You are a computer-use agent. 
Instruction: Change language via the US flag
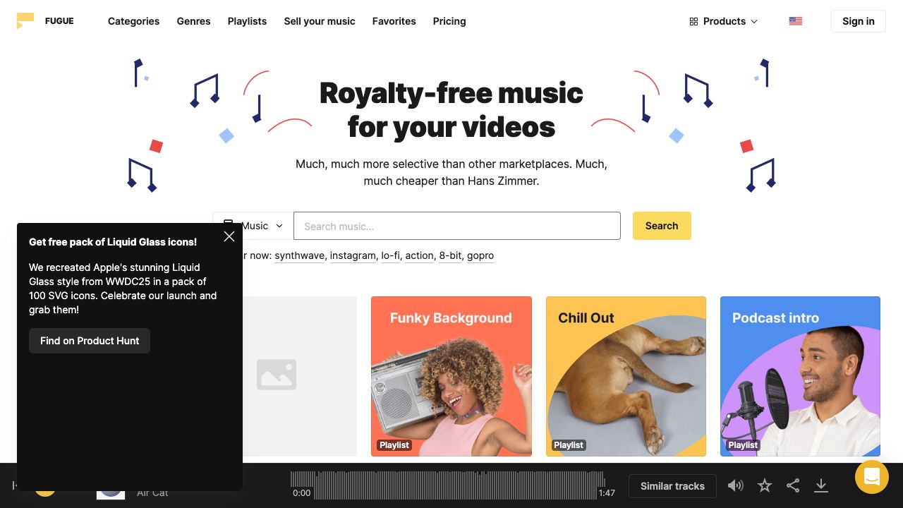[796, 21]
